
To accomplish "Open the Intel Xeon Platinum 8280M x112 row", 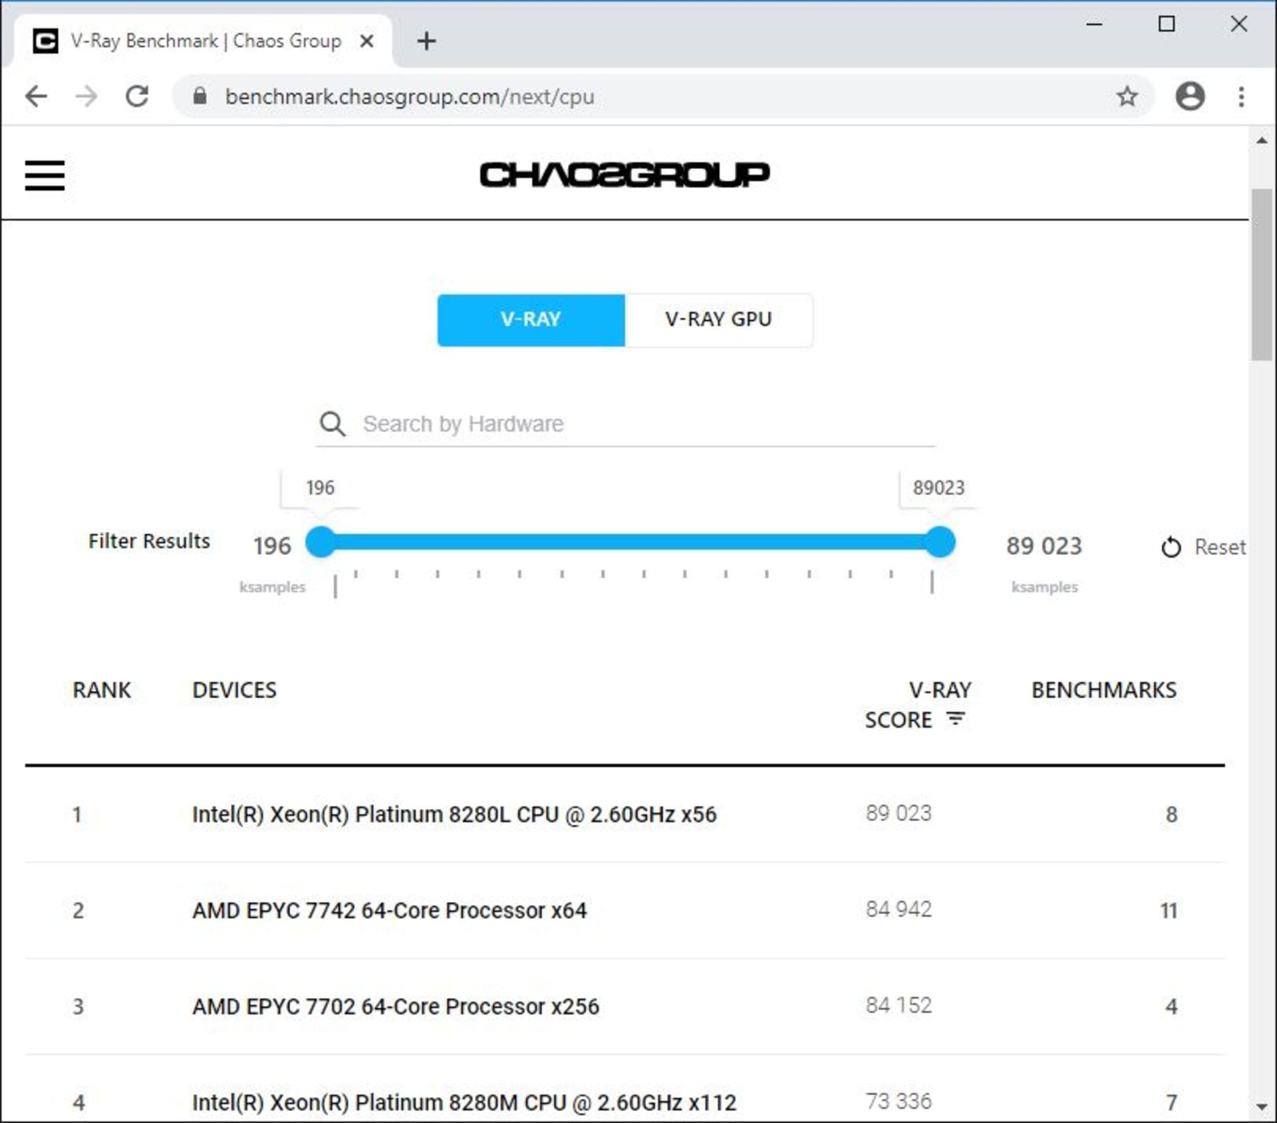I will point(625,1089).
